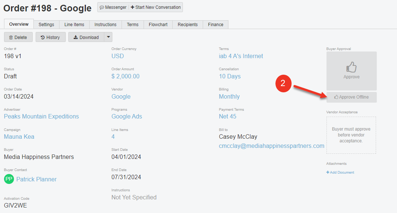Open the Google Ads program link
Screen dimensions: 397x213
tap(126, 116)
